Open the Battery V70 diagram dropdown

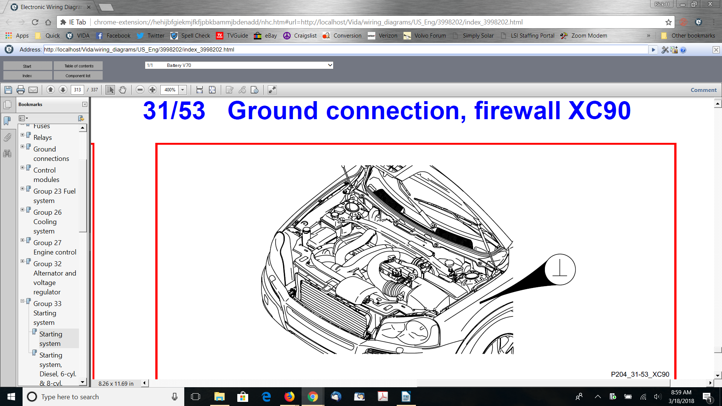(x=239, y=65)
